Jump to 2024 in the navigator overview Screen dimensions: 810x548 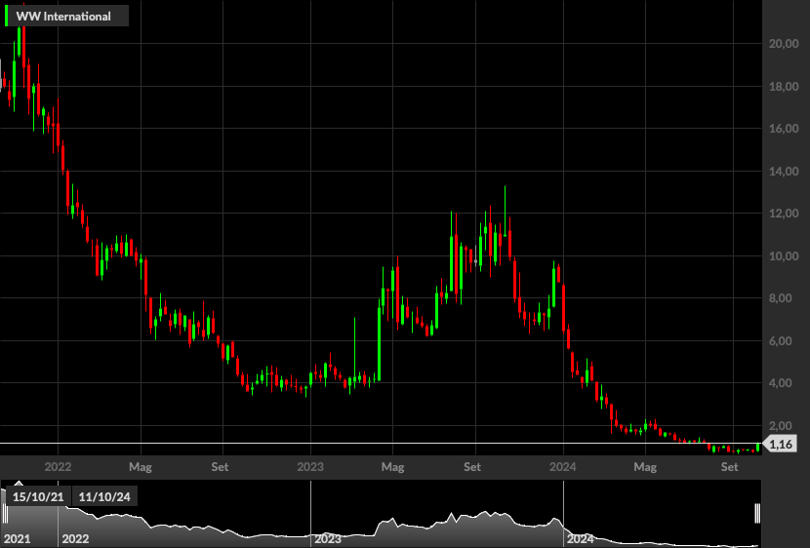coord(581,539)
